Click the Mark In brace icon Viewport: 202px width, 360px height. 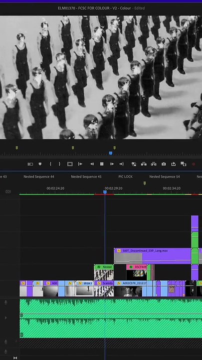(50, 164)
